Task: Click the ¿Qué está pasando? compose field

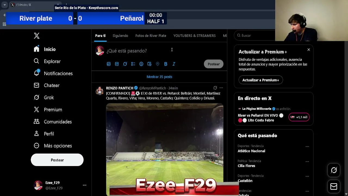Action: pos(126,51)
